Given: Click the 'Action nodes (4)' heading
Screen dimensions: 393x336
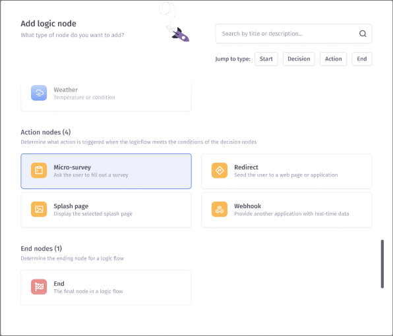Looking at the screenshot, I should 45,132.
